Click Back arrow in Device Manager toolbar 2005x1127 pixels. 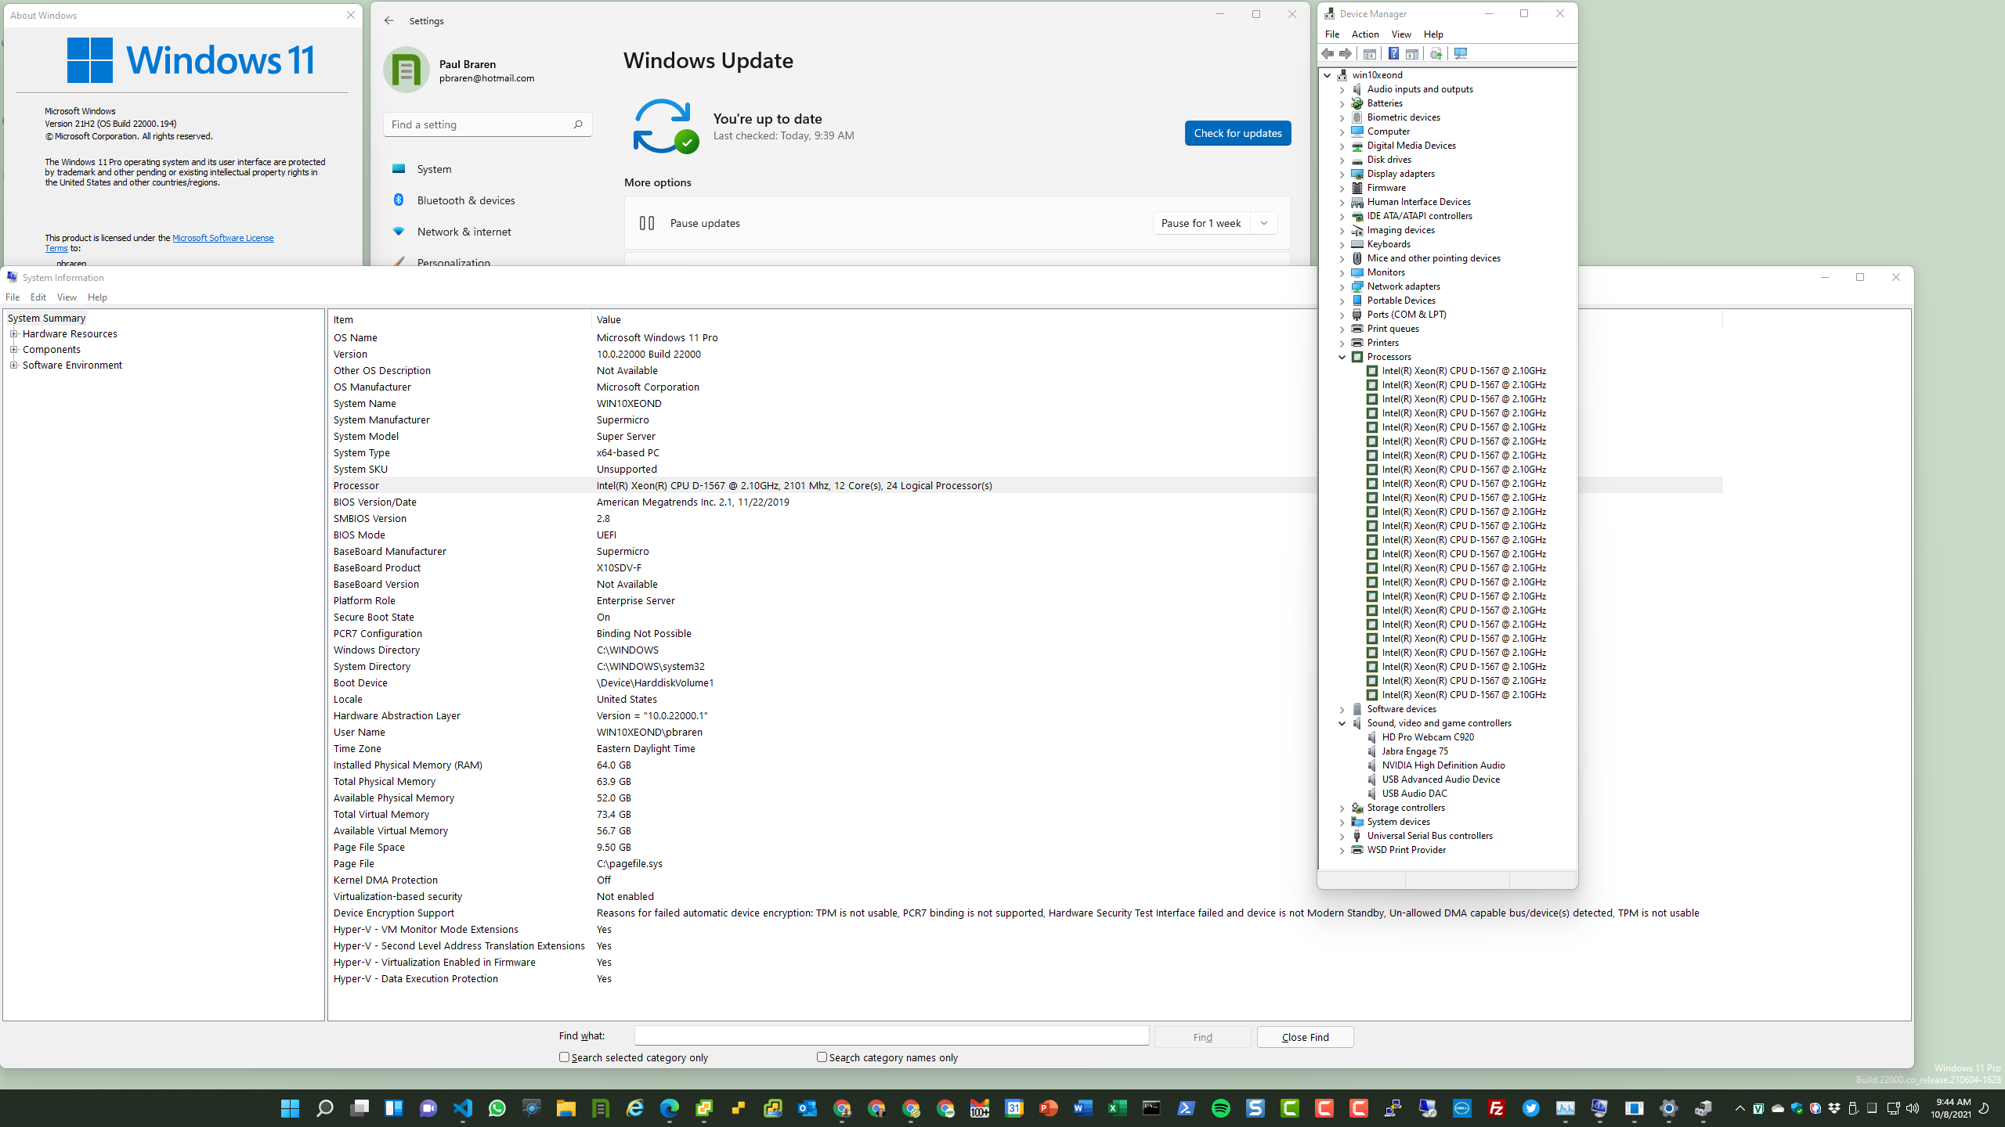coord(1328,53)
